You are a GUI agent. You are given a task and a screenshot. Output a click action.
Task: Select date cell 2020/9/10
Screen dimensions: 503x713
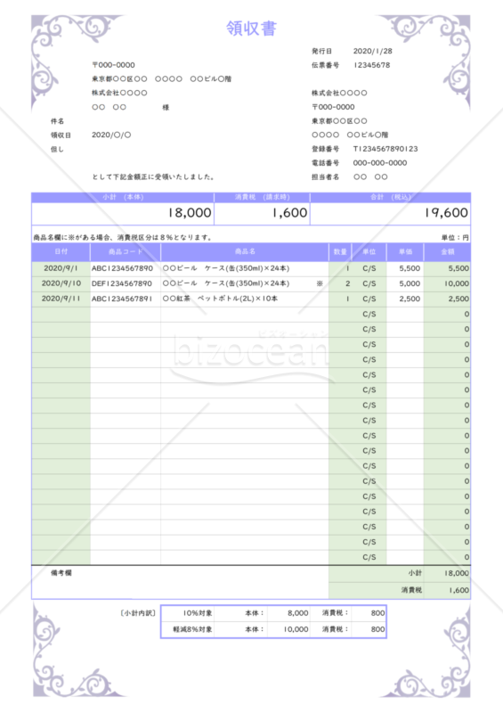coord(61,283)
